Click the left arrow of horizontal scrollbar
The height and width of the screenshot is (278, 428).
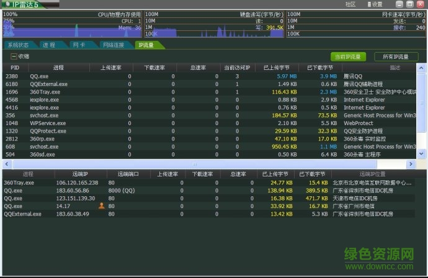(x=7, y=164)
